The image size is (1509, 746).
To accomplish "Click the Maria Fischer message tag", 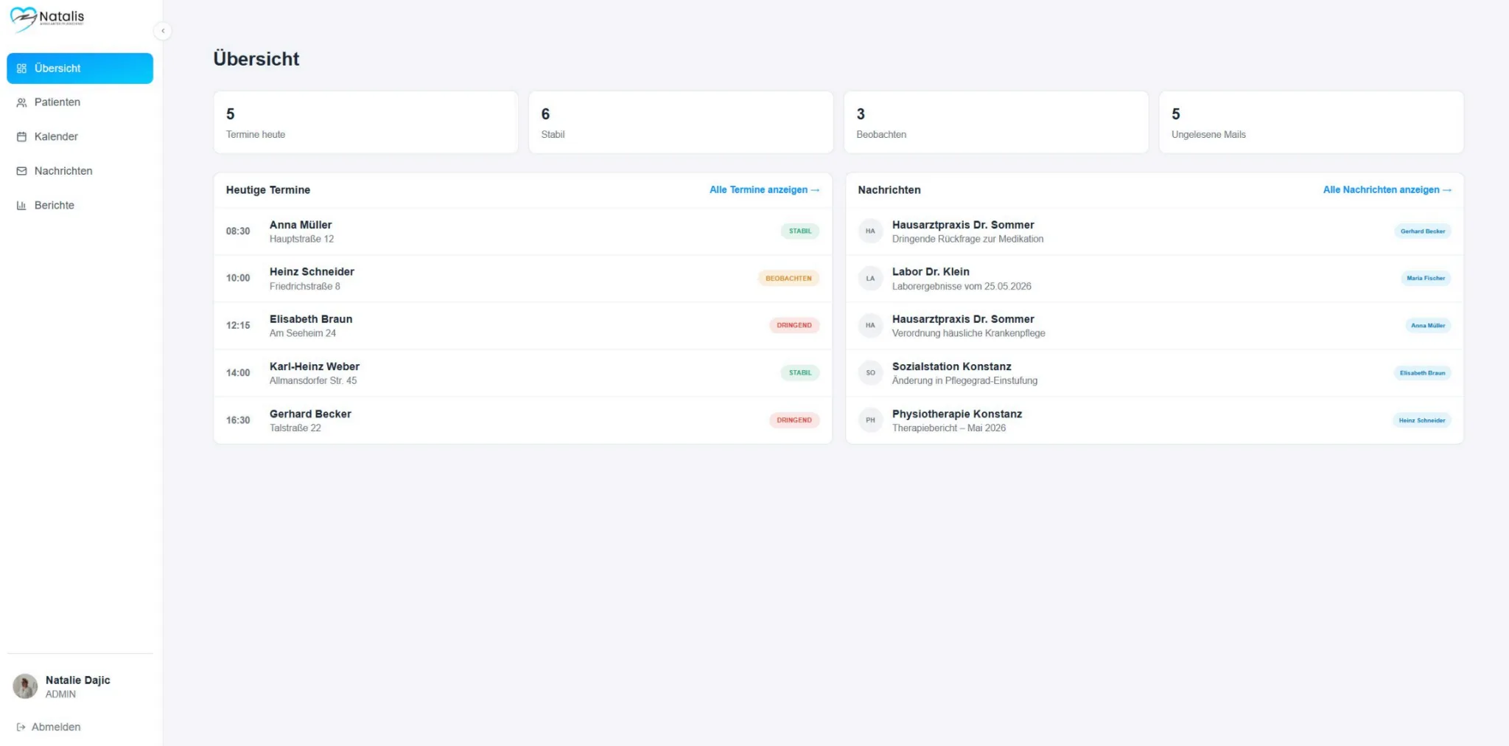I will tap(1426, 279).
